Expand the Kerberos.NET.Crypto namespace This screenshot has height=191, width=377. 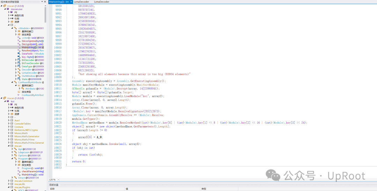coord(9,130)
